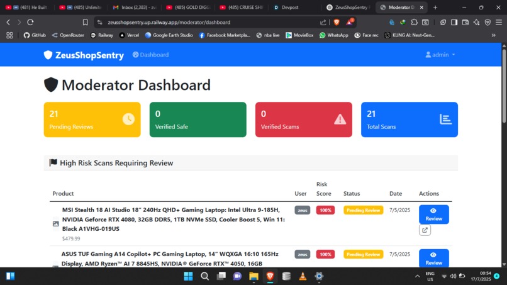
Task: Close the Moderator Dashboard tab
Action: click(421, 7)
